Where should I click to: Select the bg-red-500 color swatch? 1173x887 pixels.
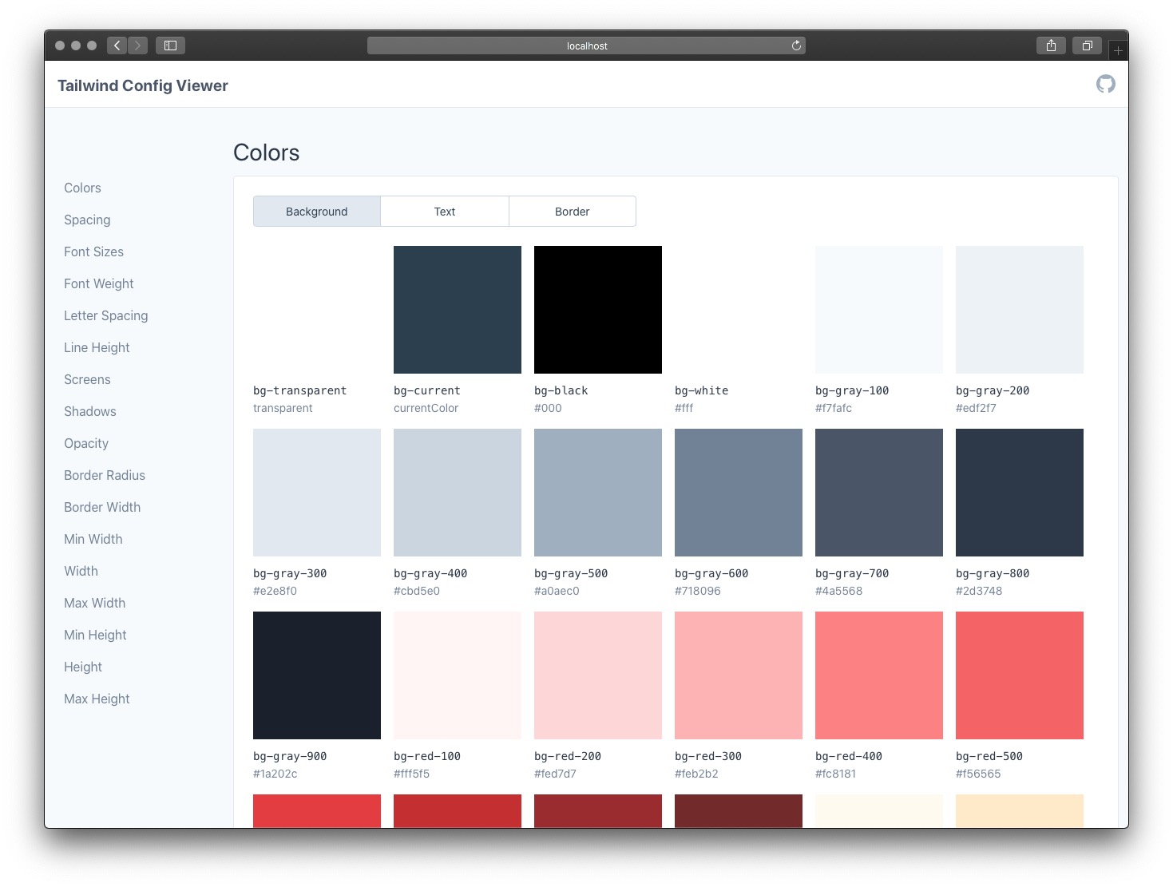[x=1019, y=675]
